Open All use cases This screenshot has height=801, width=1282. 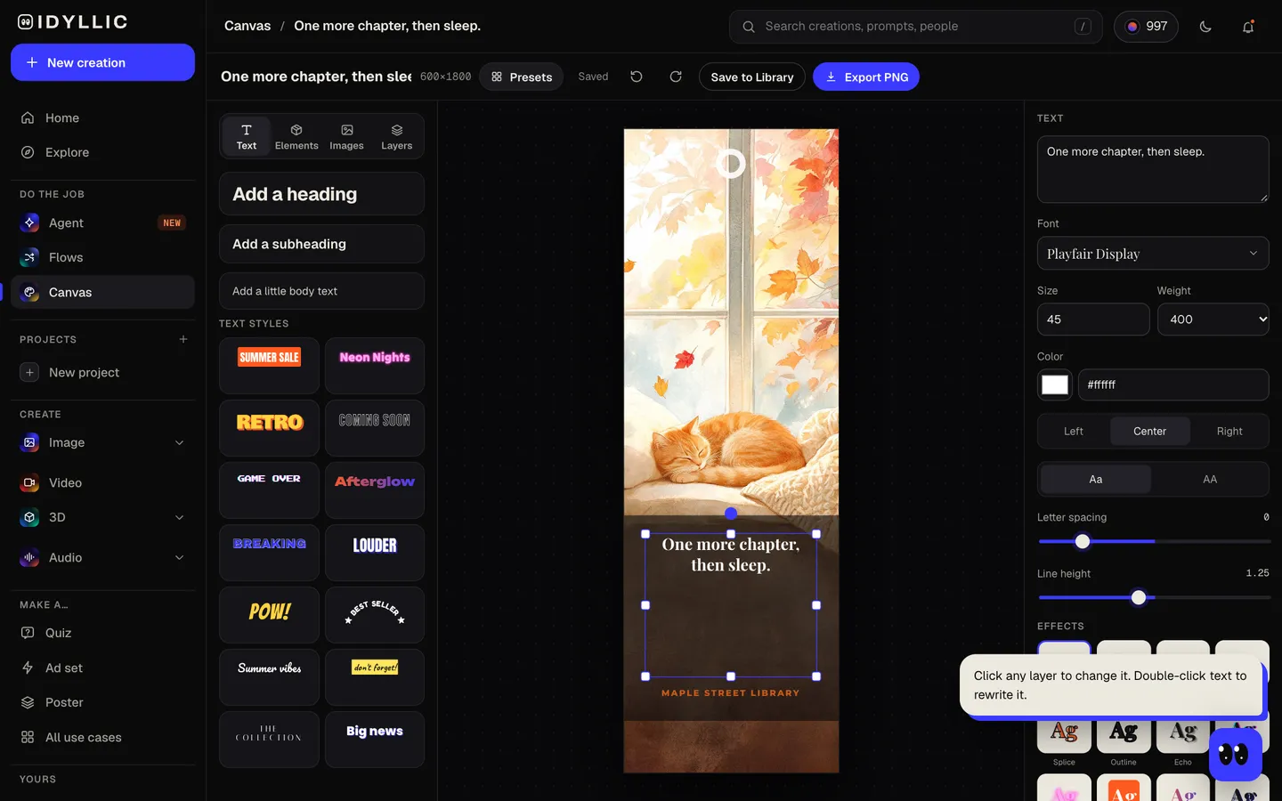point(102,737)
